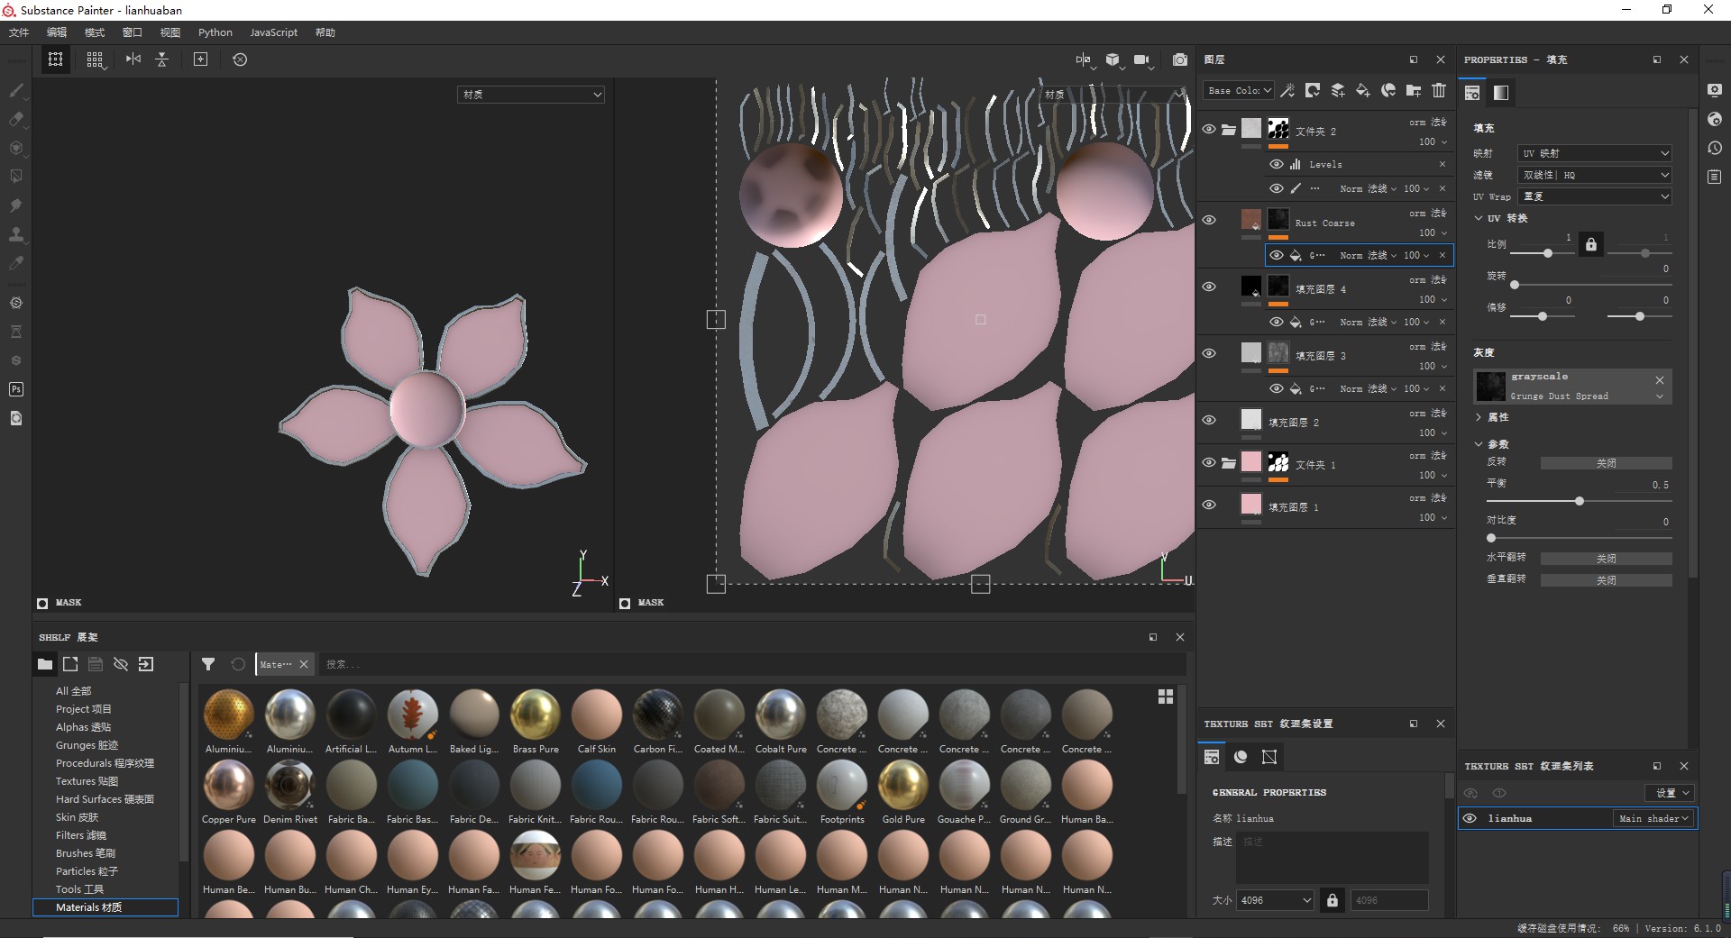
Task: Adjust the 平衡 balance slider
Action: point(1580,501)
